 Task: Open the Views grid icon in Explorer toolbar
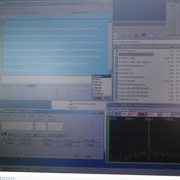coord(152,35)
